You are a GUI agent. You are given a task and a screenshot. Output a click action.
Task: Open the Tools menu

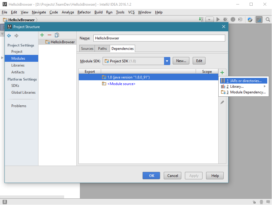pos(120,12)
